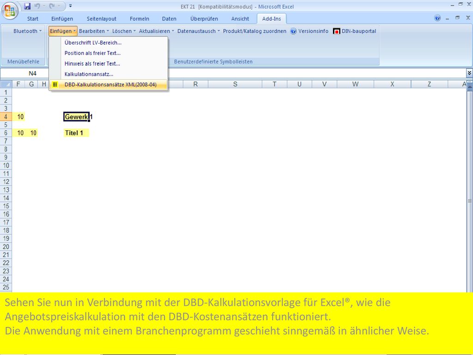The height and width of the screenshot is (355, 473).
Task: Click the 10 value in cell F4
Action: pos(20,117)
